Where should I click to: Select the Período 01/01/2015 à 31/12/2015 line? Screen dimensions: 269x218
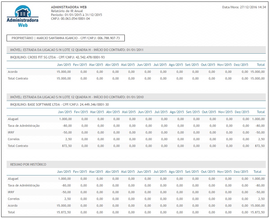pyautogui.click(x=76, y=15)
